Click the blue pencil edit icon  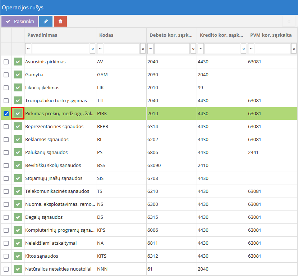pos(46,21)
